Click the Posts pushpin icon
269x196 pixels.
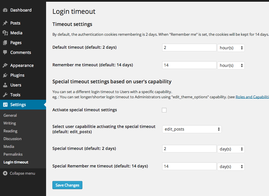coord(5,23)
